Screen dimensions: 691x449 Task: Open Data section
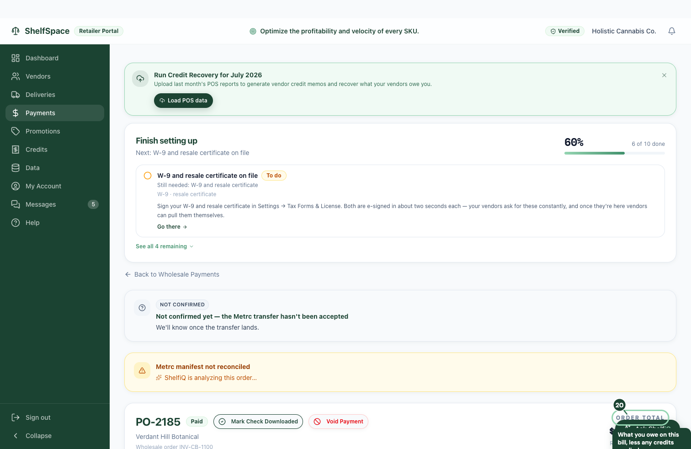(55, 168)
